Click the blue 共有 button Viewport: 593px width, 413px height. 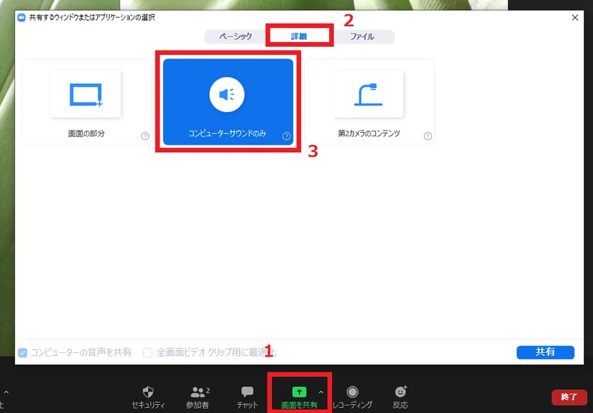pyautogui.click(x=546, y=352)
